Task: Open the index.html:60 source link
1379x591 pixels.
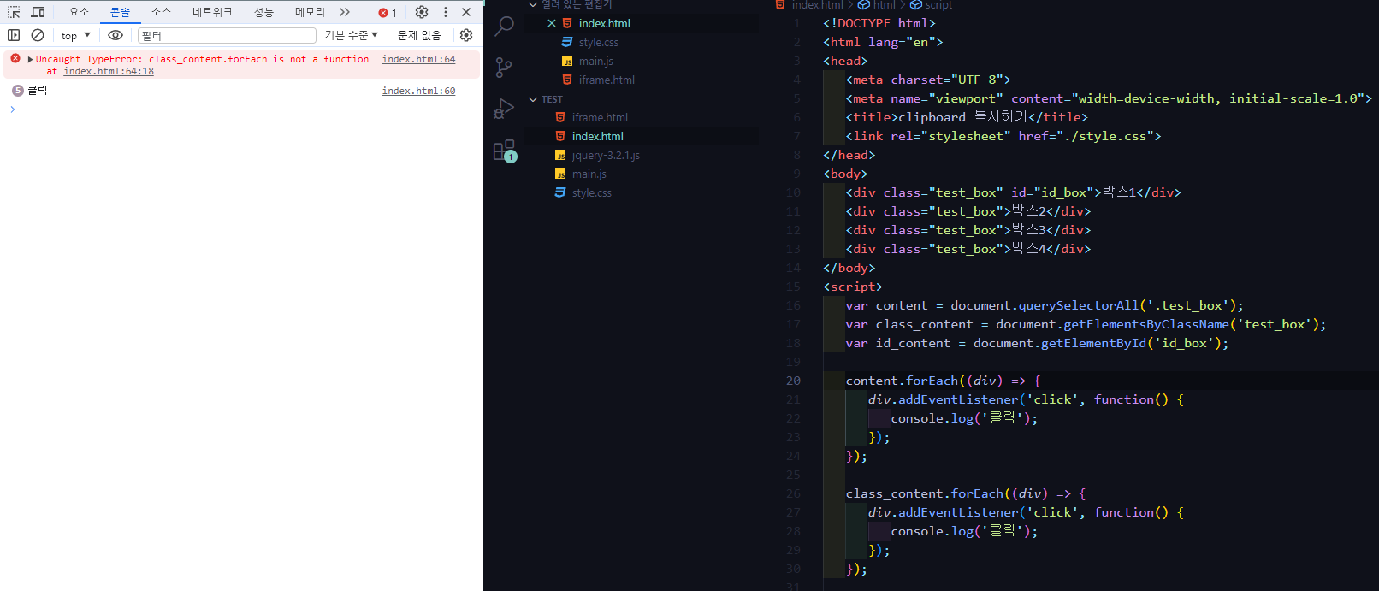Action: [x=418, y=91]
